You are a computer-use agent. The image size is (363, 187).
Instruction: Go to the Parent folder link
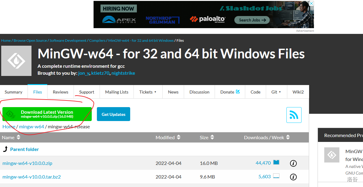tap(25, 149)
